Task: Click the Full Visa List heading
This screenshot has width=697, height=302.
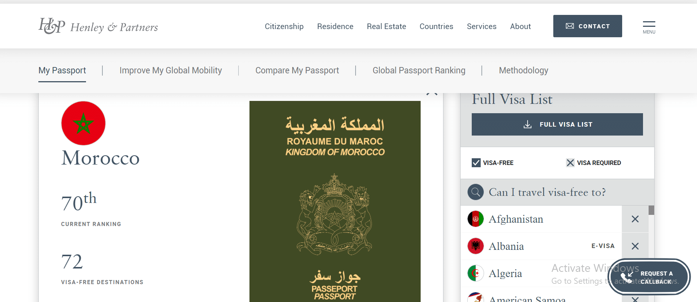Action: (512, 99)
